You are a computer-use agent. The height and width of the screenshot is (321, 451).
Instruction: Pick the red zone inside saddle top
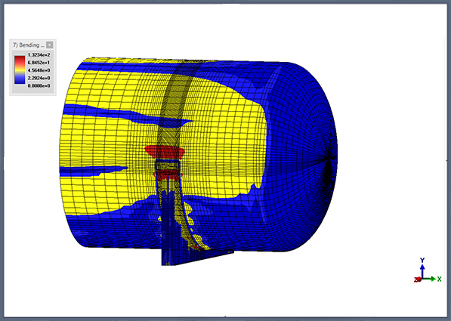pyautogui.click(x=168, y=174)
